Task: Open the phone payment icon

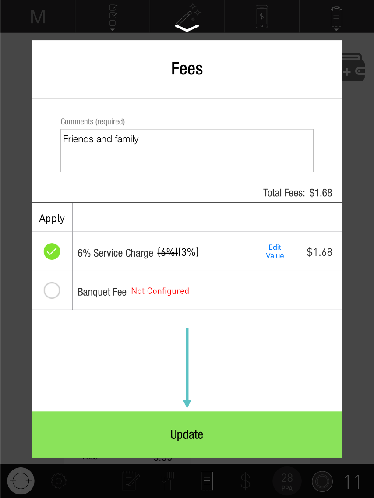Action: pos(261,17)
